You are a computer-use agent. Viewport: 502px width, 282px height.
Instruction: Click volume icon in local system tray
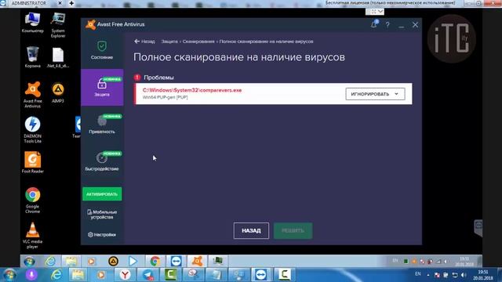(463, 275)
